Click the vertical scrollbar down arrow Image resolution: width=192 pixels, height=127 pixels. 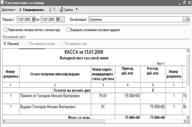click(x=188, y=117)
